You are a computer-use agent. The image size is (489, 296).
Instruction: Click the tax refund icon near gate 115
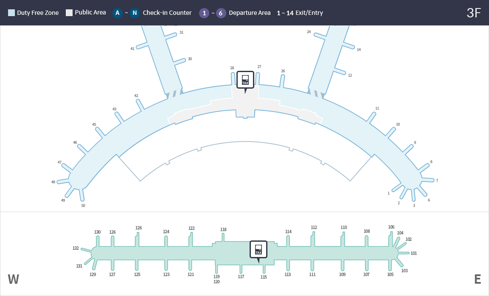[258, 249]
